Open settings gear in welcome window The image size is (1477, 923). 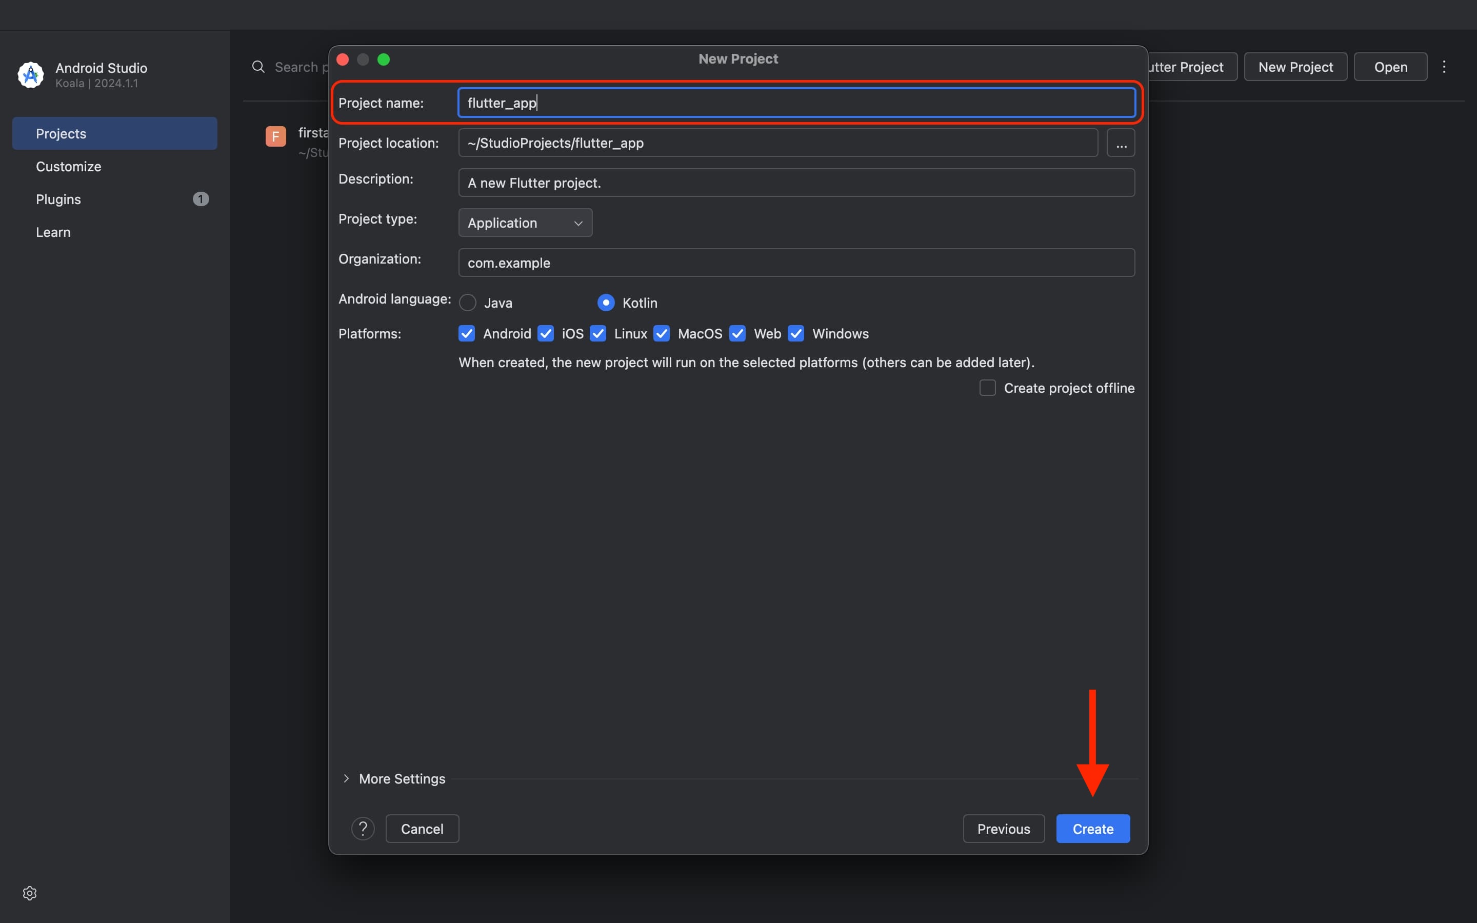point(30,893)
